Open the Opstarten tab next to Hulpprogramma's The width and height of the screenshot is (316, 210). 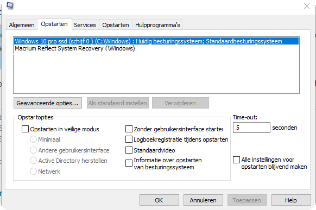(116, 25)
